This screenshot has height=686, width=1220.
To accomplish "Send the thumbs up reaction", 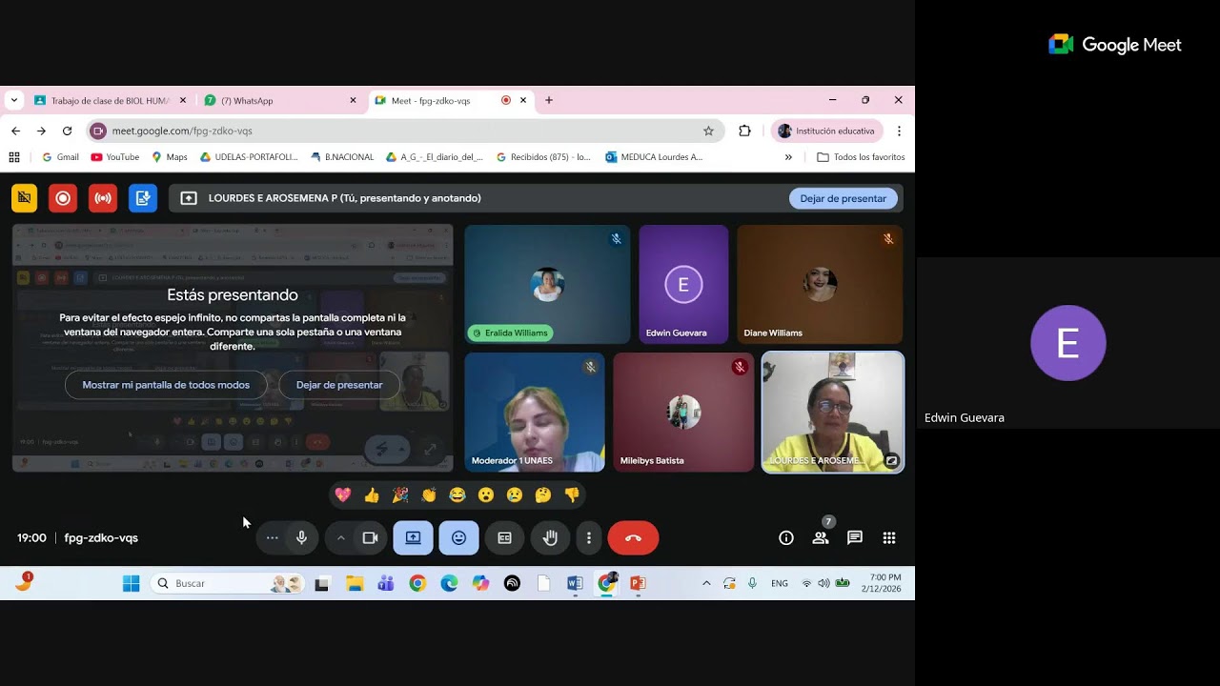I will (x=372, y=494).
